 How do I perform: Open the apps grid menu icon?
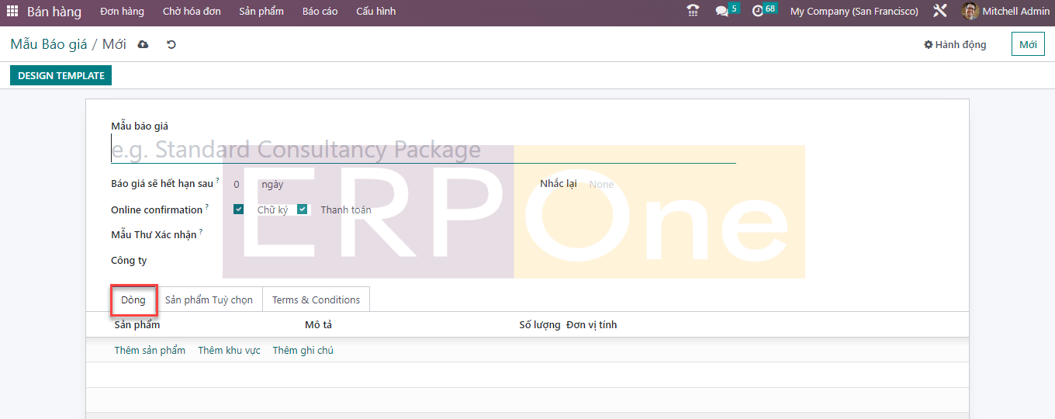(x=12, y=12)
